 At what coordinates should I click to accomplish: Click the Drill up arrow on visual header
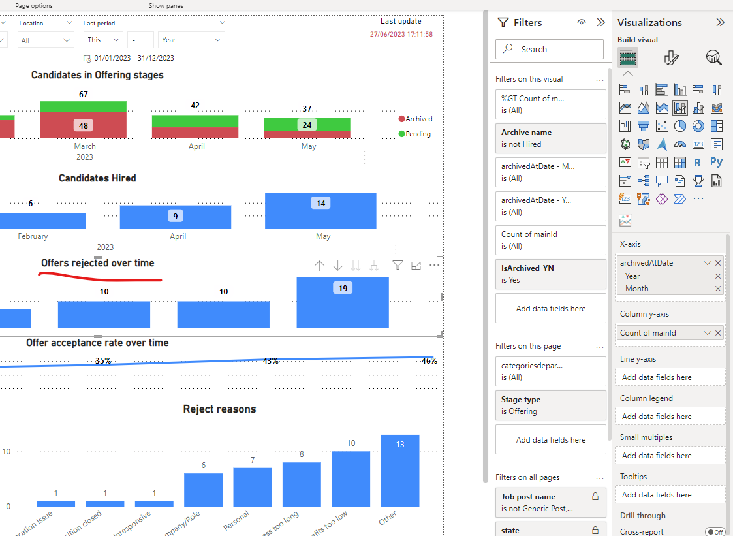point(319,266)
